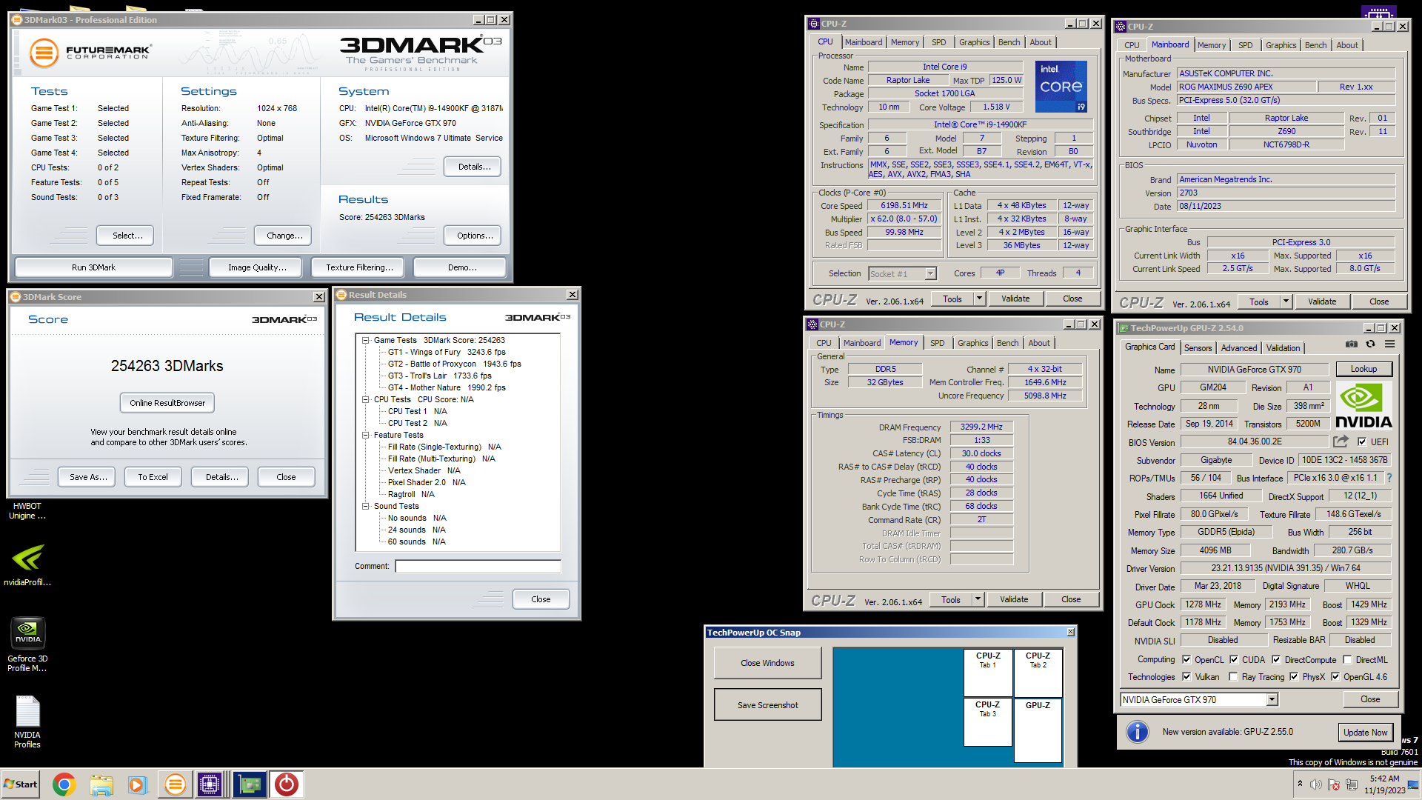Toggle the OpenGL 4.6 checkbox
Viewport: 1422px width, 800px height.
pyautogui.click(x=1335, y=676)
